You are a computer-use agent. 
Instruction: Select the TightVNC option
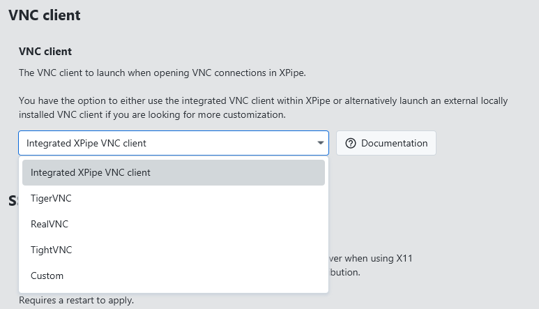51,250
